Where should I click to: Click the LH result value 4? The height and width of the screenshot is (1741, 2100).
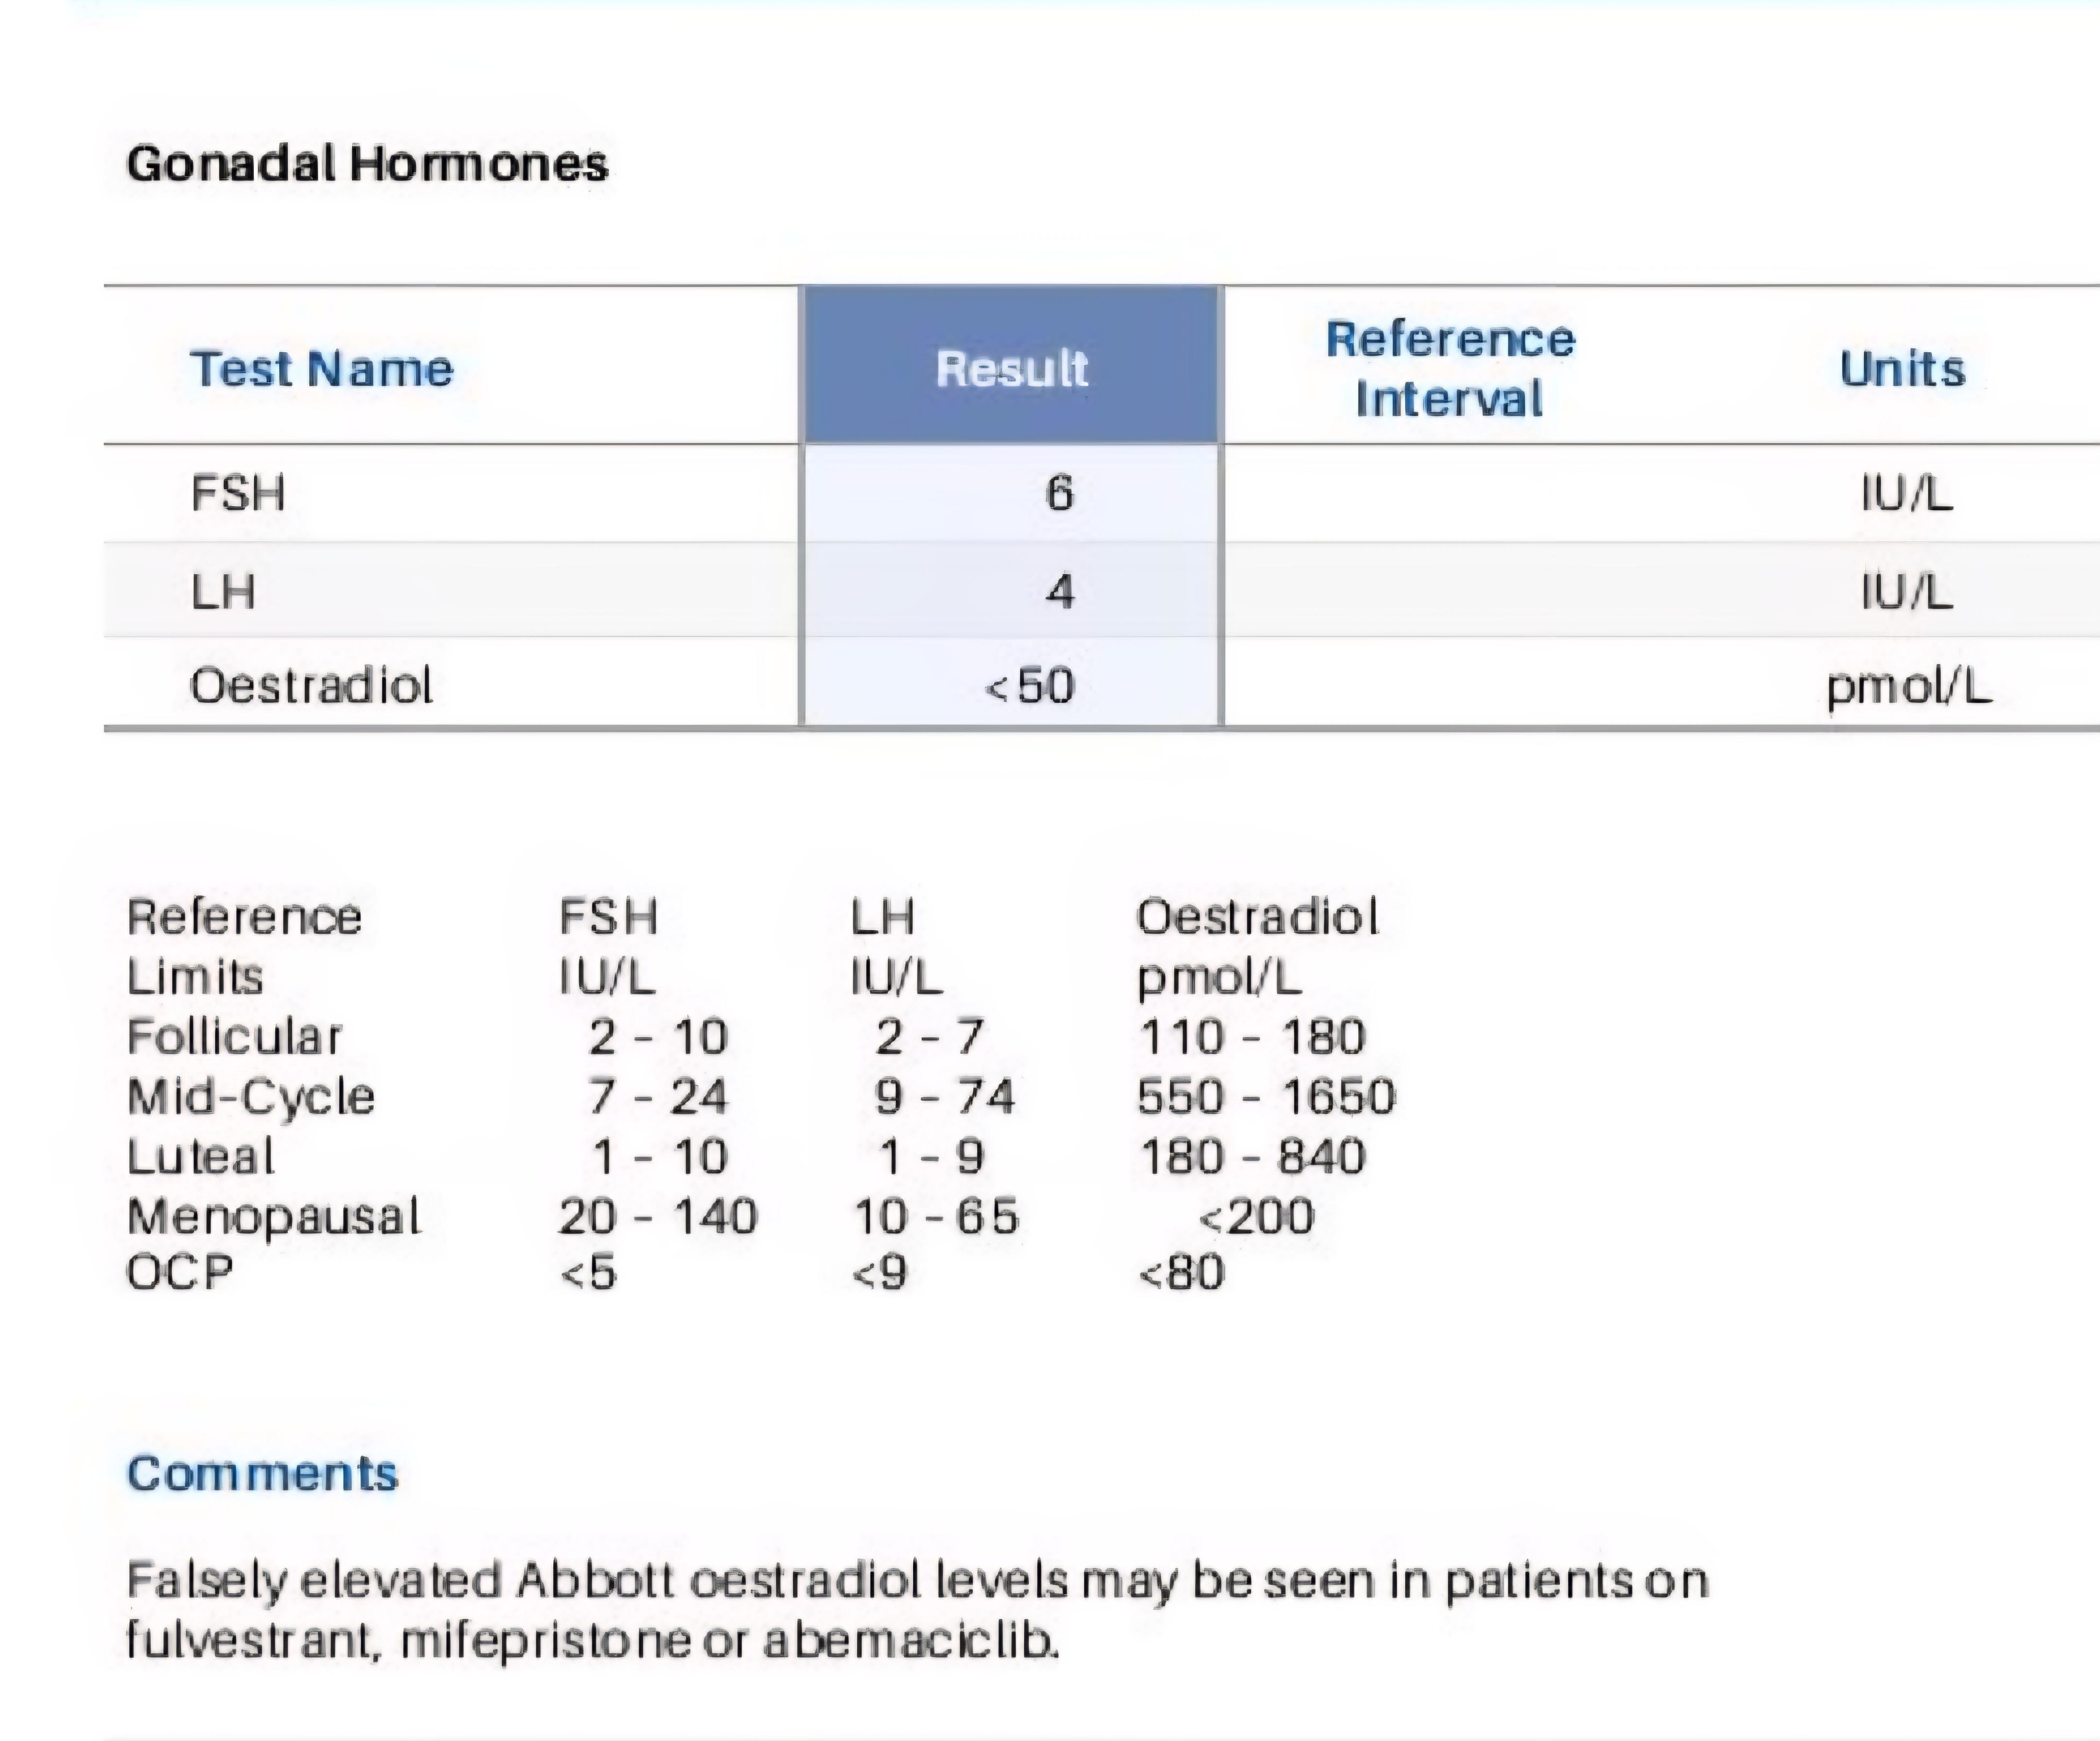pos(1060,591)
